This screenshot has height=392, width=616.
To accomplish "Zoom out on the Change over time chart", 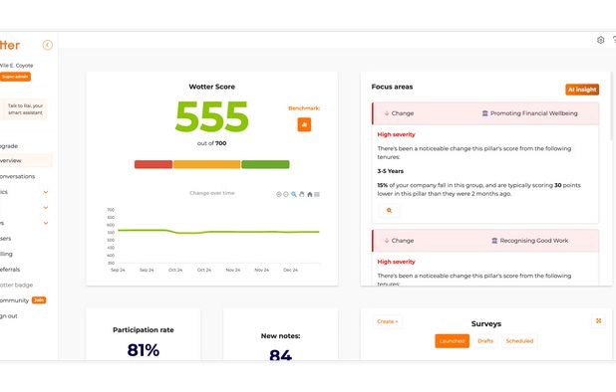I will tap(286, 194).
